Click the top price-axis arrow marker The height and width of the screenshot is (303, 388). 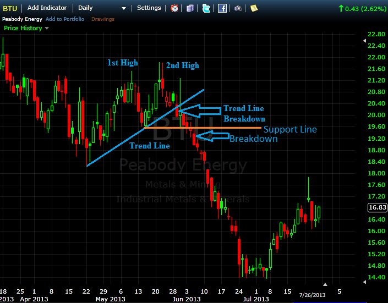click(x=364, y=41)
